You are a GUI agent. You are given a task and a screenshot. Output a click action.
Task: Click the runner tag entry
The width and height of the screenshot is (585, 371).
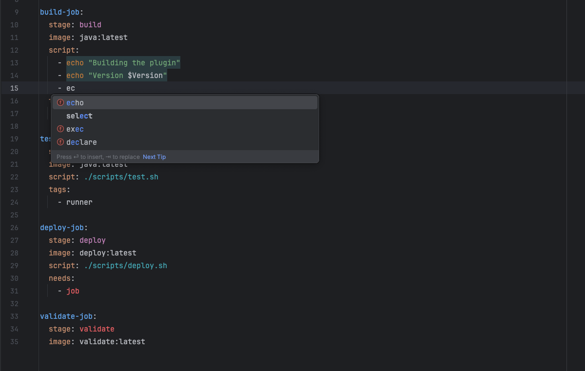[x=79, y=202]
